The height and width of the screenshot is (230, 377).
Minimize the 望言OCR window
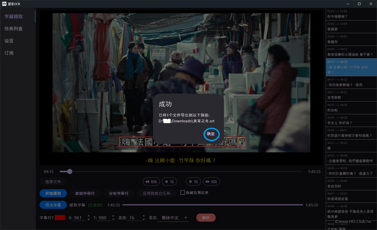click(x=348, y=4)
